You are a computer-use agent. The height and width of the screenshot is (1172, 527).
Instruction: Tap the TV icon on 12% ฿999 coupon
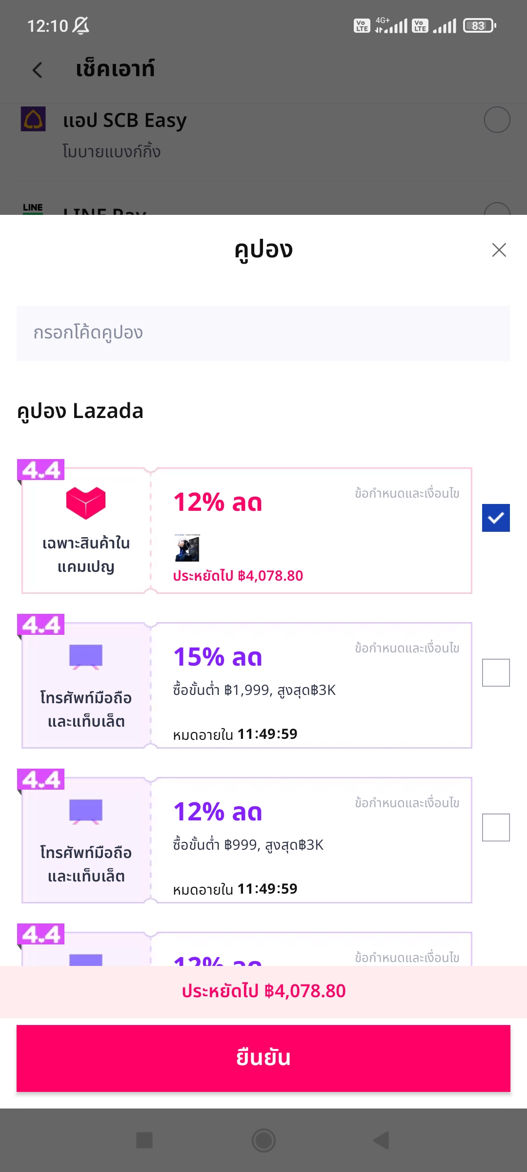pyautogui.click(x=86, y=811)
